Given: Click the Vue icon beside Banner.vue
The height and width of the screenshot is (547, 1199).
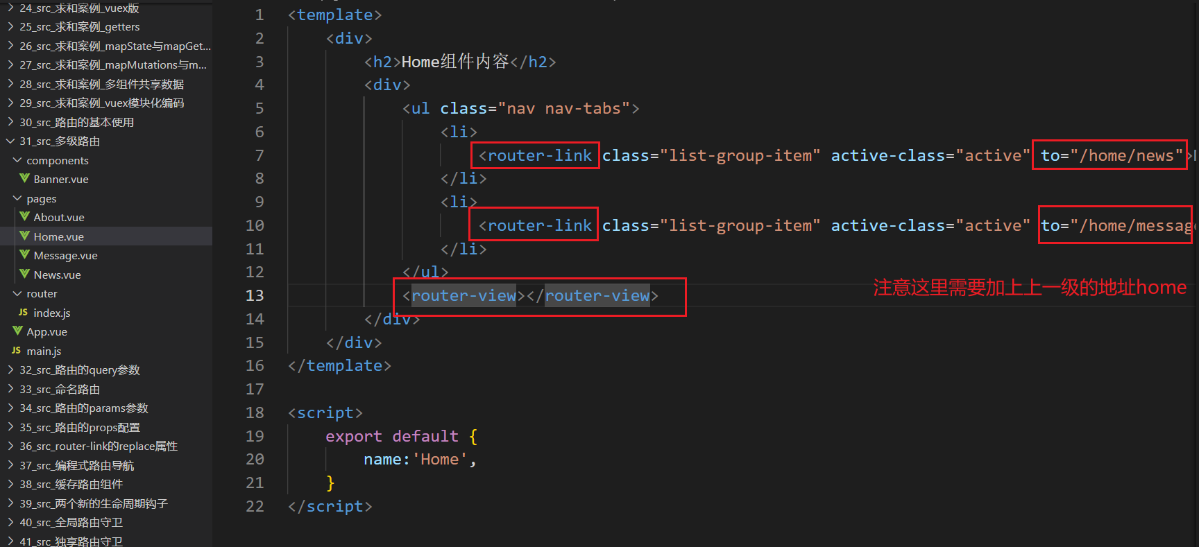Looking at the screenshot, I should pyautogui.click(x=24, y=179).
